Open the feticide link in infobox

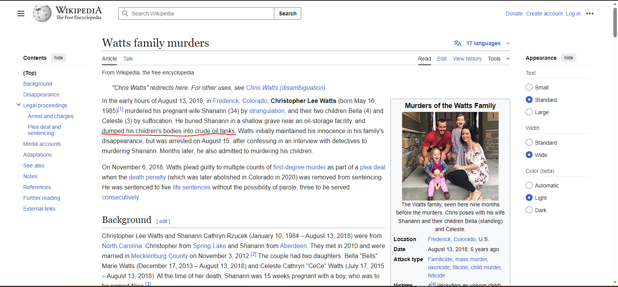[436, 275]
